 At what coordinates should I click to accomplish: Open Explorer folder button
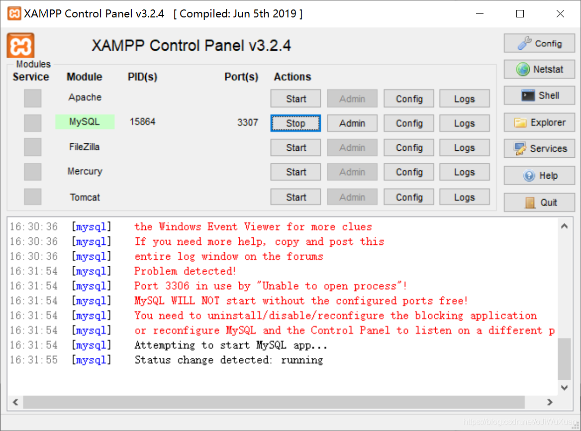coord(539,122)
